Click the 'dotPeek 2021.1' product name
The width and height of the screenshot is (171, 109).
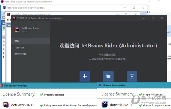point(121,105)
